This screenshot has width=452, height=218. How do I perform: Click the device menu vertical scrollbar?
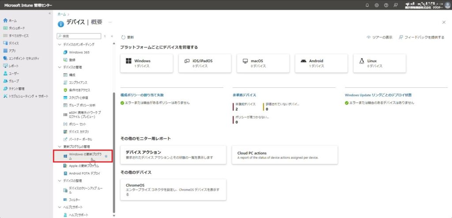click(114, 152)
